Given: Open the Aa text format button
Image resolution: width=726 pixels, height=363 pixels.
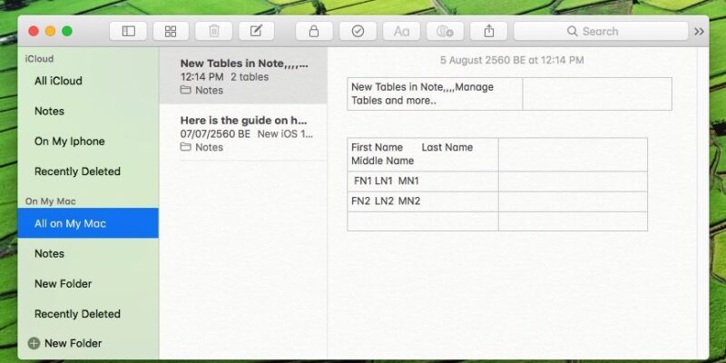Looking at the screenshot, I should (x=401, y=31).
